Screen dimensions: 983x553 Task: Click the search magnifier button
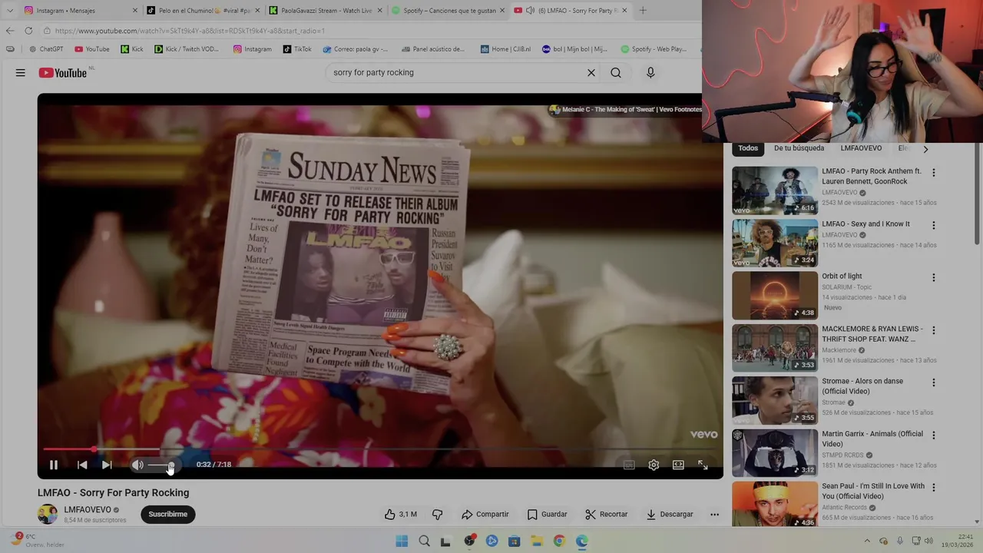coord(616,72)
